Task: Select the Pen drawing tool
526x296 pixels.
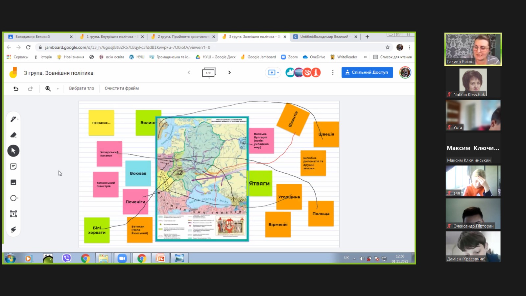Action: [x=13, y=119]
